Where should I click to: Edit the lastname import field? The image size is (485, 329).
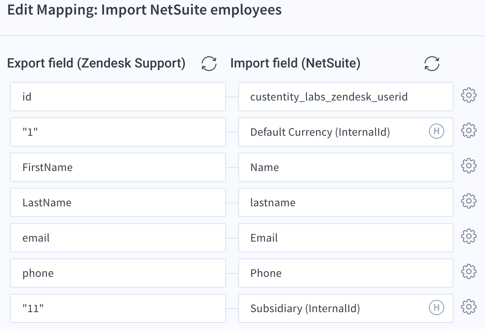point(346,202)
